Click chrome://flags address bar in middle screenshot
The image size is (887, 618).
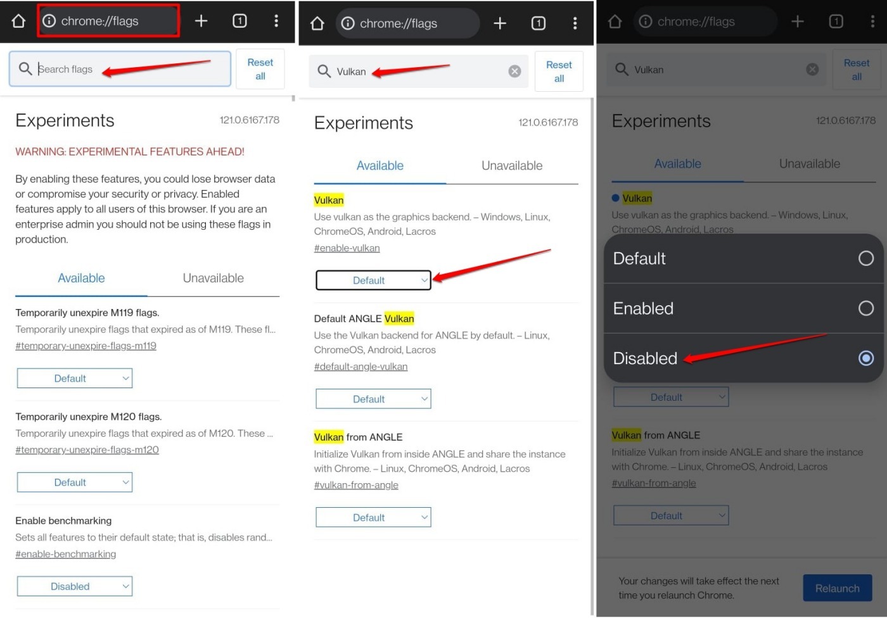pos(407,23)
